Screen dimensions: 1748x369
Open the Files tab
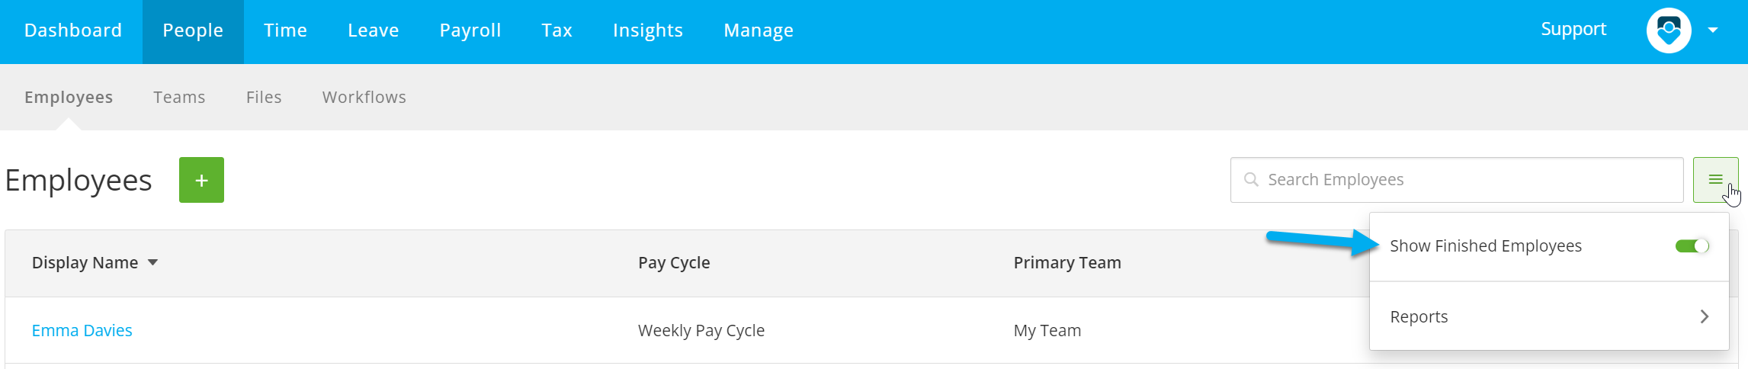click(264, 97)
